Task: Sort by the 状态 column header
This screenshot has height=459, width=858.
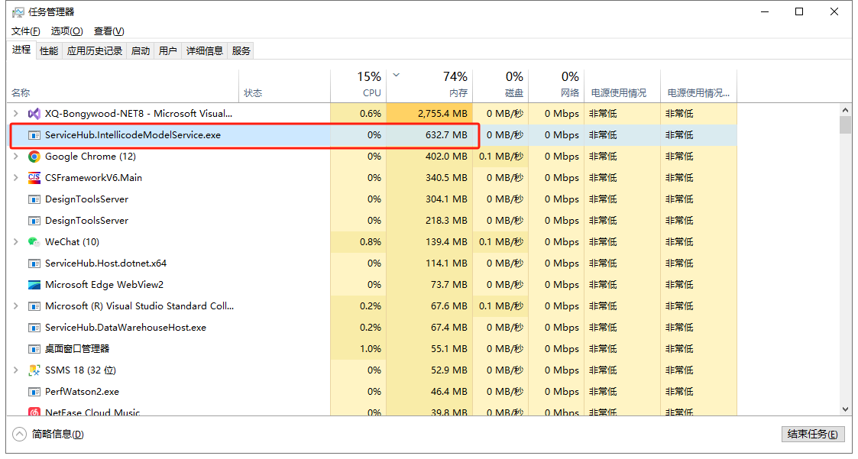Action: [284, 86]
